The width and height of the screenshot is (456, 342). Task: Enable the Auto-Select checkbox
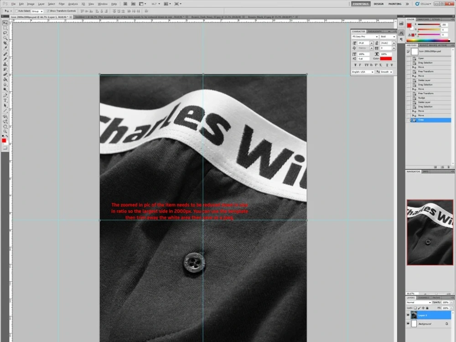click(16, 11)
